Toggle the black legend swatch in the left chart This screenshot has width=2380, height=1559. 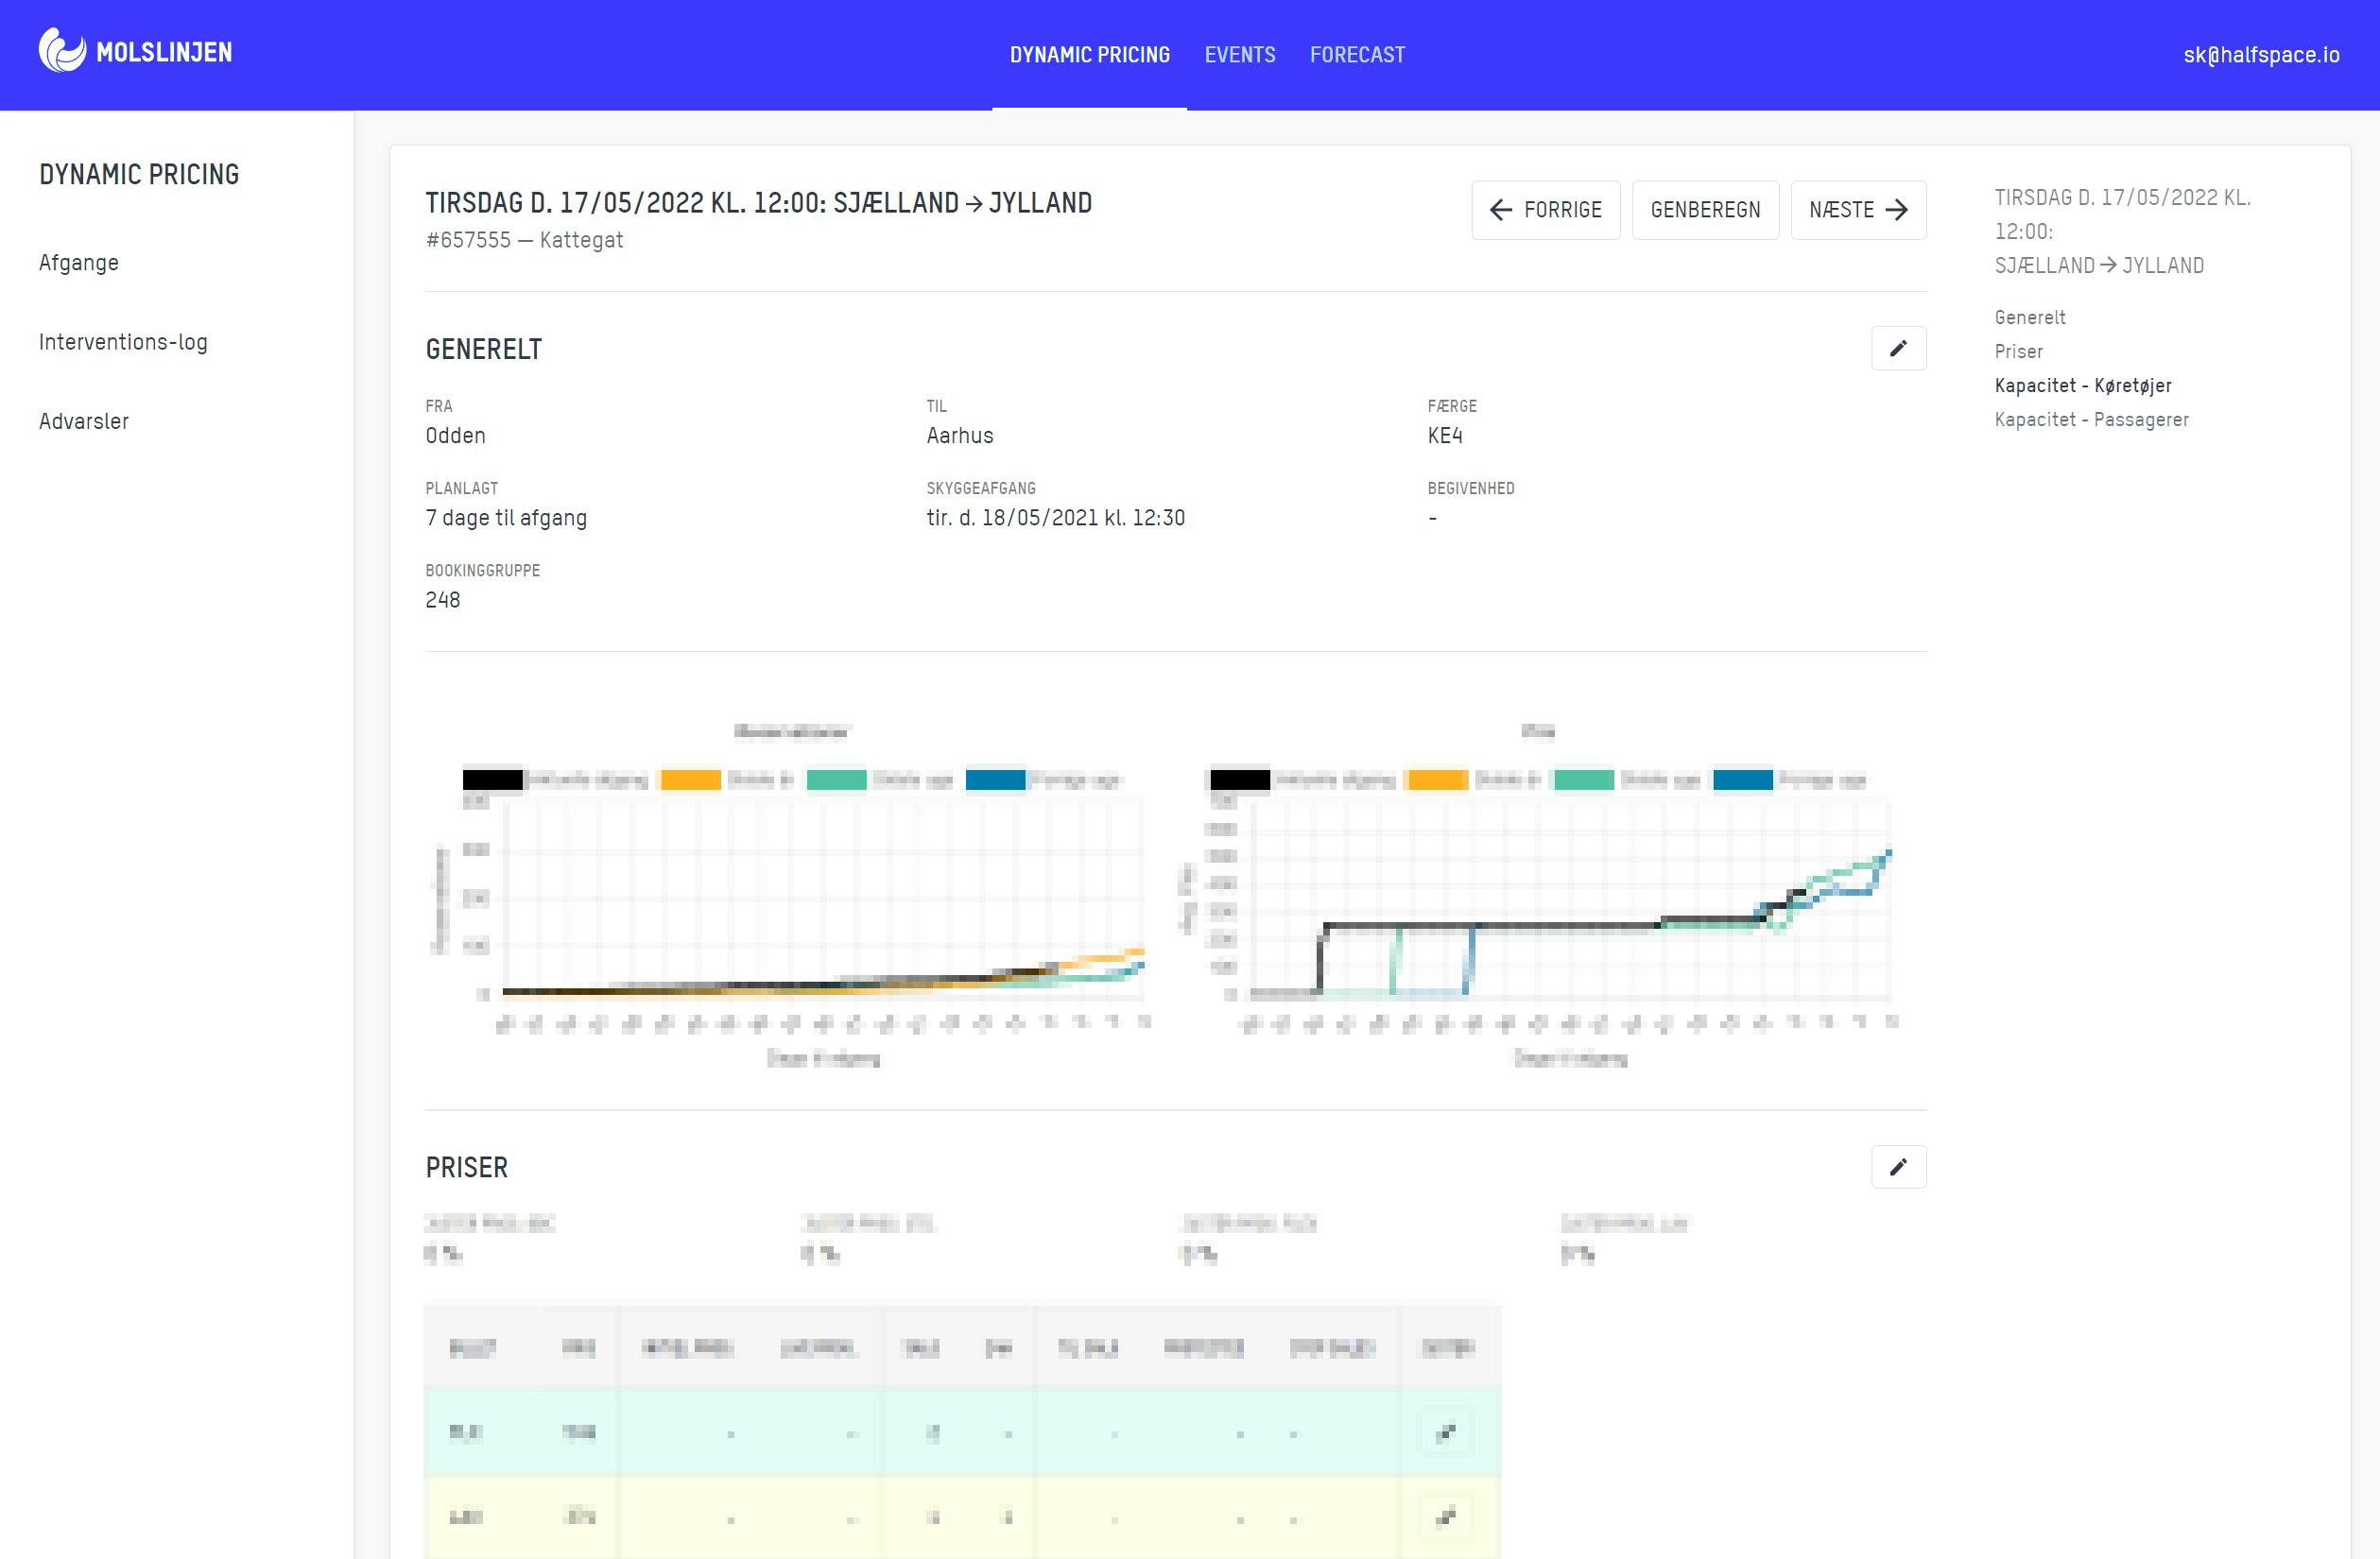point(492,779)
